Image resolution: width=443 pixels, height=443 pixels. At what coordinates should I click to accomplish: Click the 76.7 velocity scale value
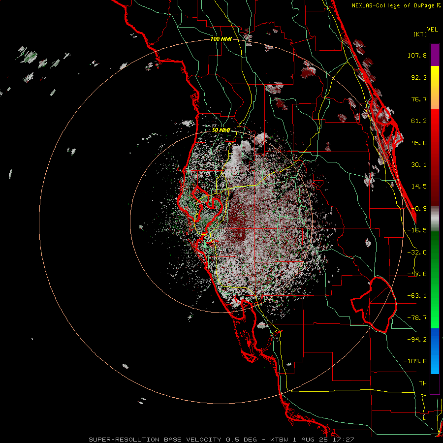[x=419, y=99]
